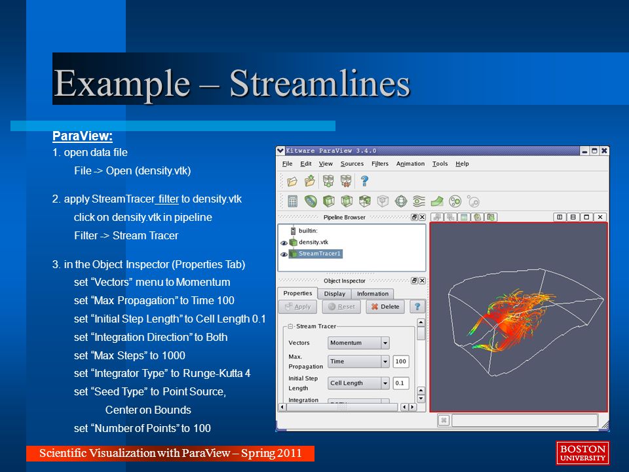The width and height of the screenshot is (629, 472).
Task: Select the Group Datasets icon
Action: point(455,201)
